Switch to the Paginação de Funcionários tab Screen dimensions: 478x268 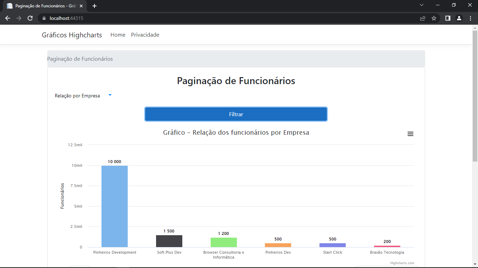tap(42, 6)
